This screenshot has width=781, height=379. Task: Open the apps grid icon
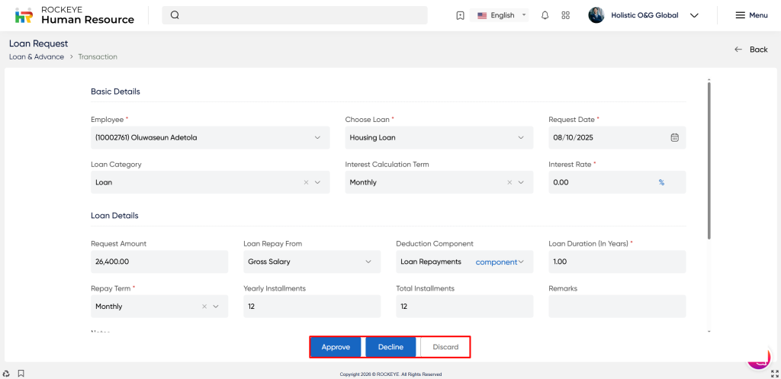click(x=565, y=15)
